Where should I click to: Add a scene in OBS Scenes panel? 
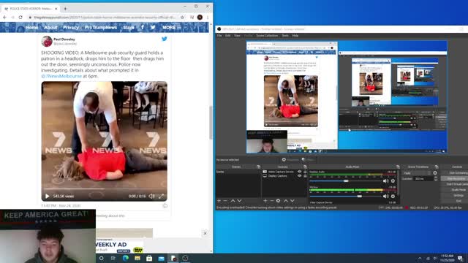click(219, 201)
